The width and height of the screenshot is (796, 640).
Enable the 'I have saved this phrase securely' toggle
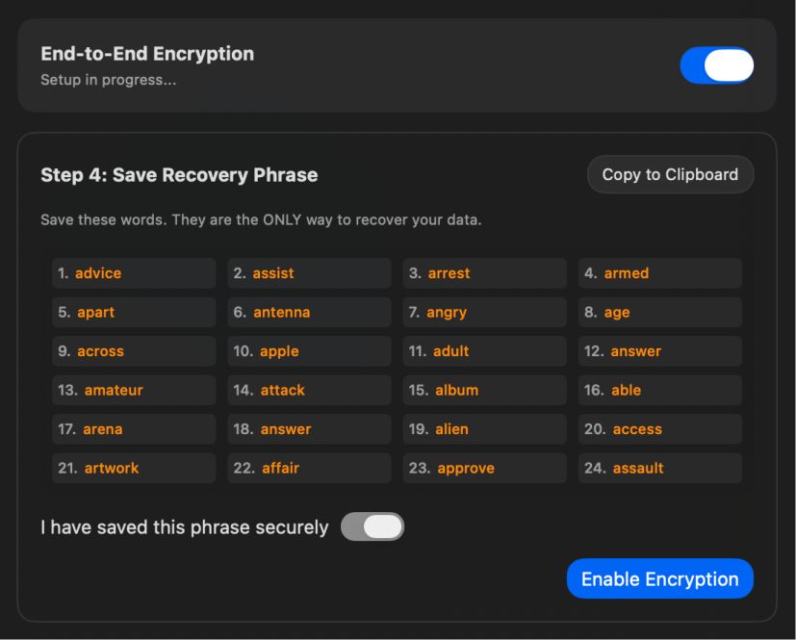[372, 526]
